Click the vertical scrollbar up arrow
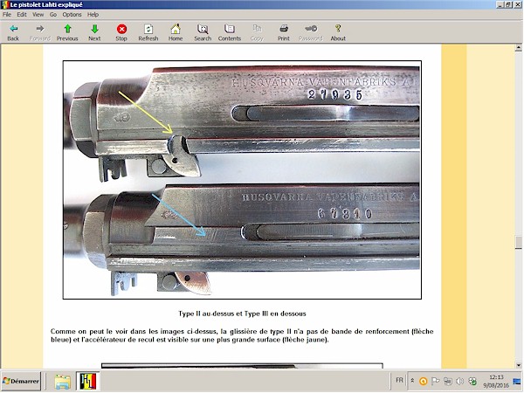 [x=518, y=48]
